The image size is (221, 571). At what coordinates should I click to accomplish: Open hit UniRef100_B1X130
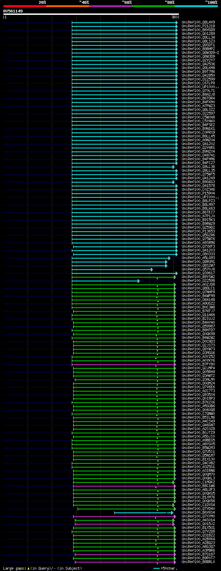coord(198,459)
